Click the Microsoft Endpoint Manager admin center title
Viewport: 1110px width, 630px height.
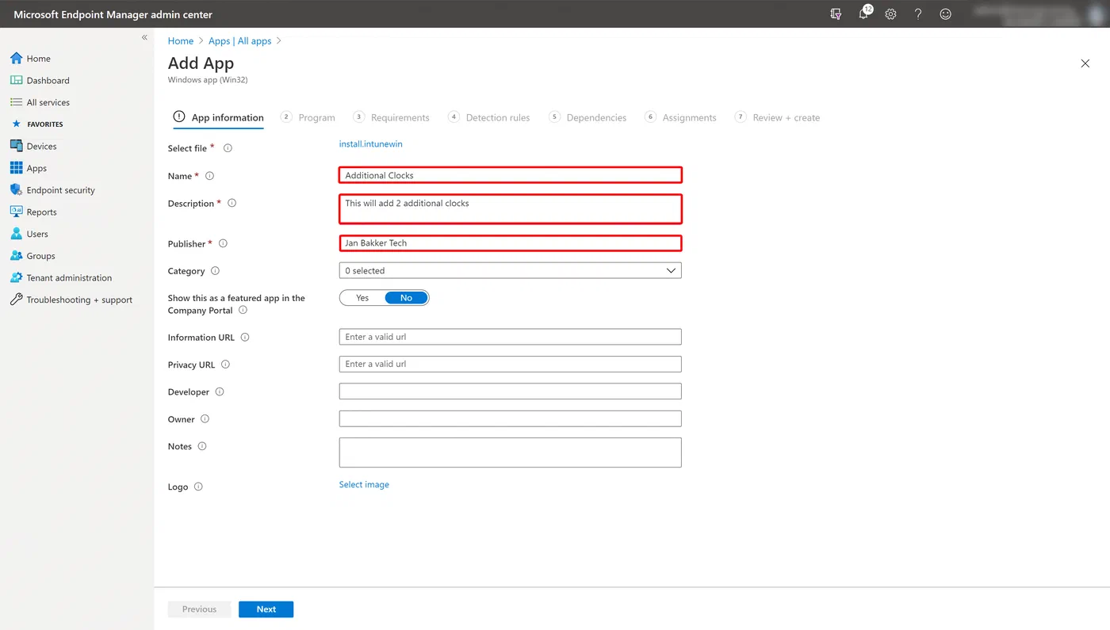pos(113,14)
